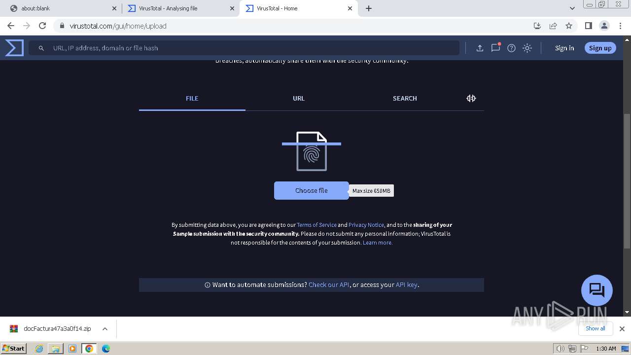Click the VirusTotal logo icon
631x355 pixels.
point(14,48)
